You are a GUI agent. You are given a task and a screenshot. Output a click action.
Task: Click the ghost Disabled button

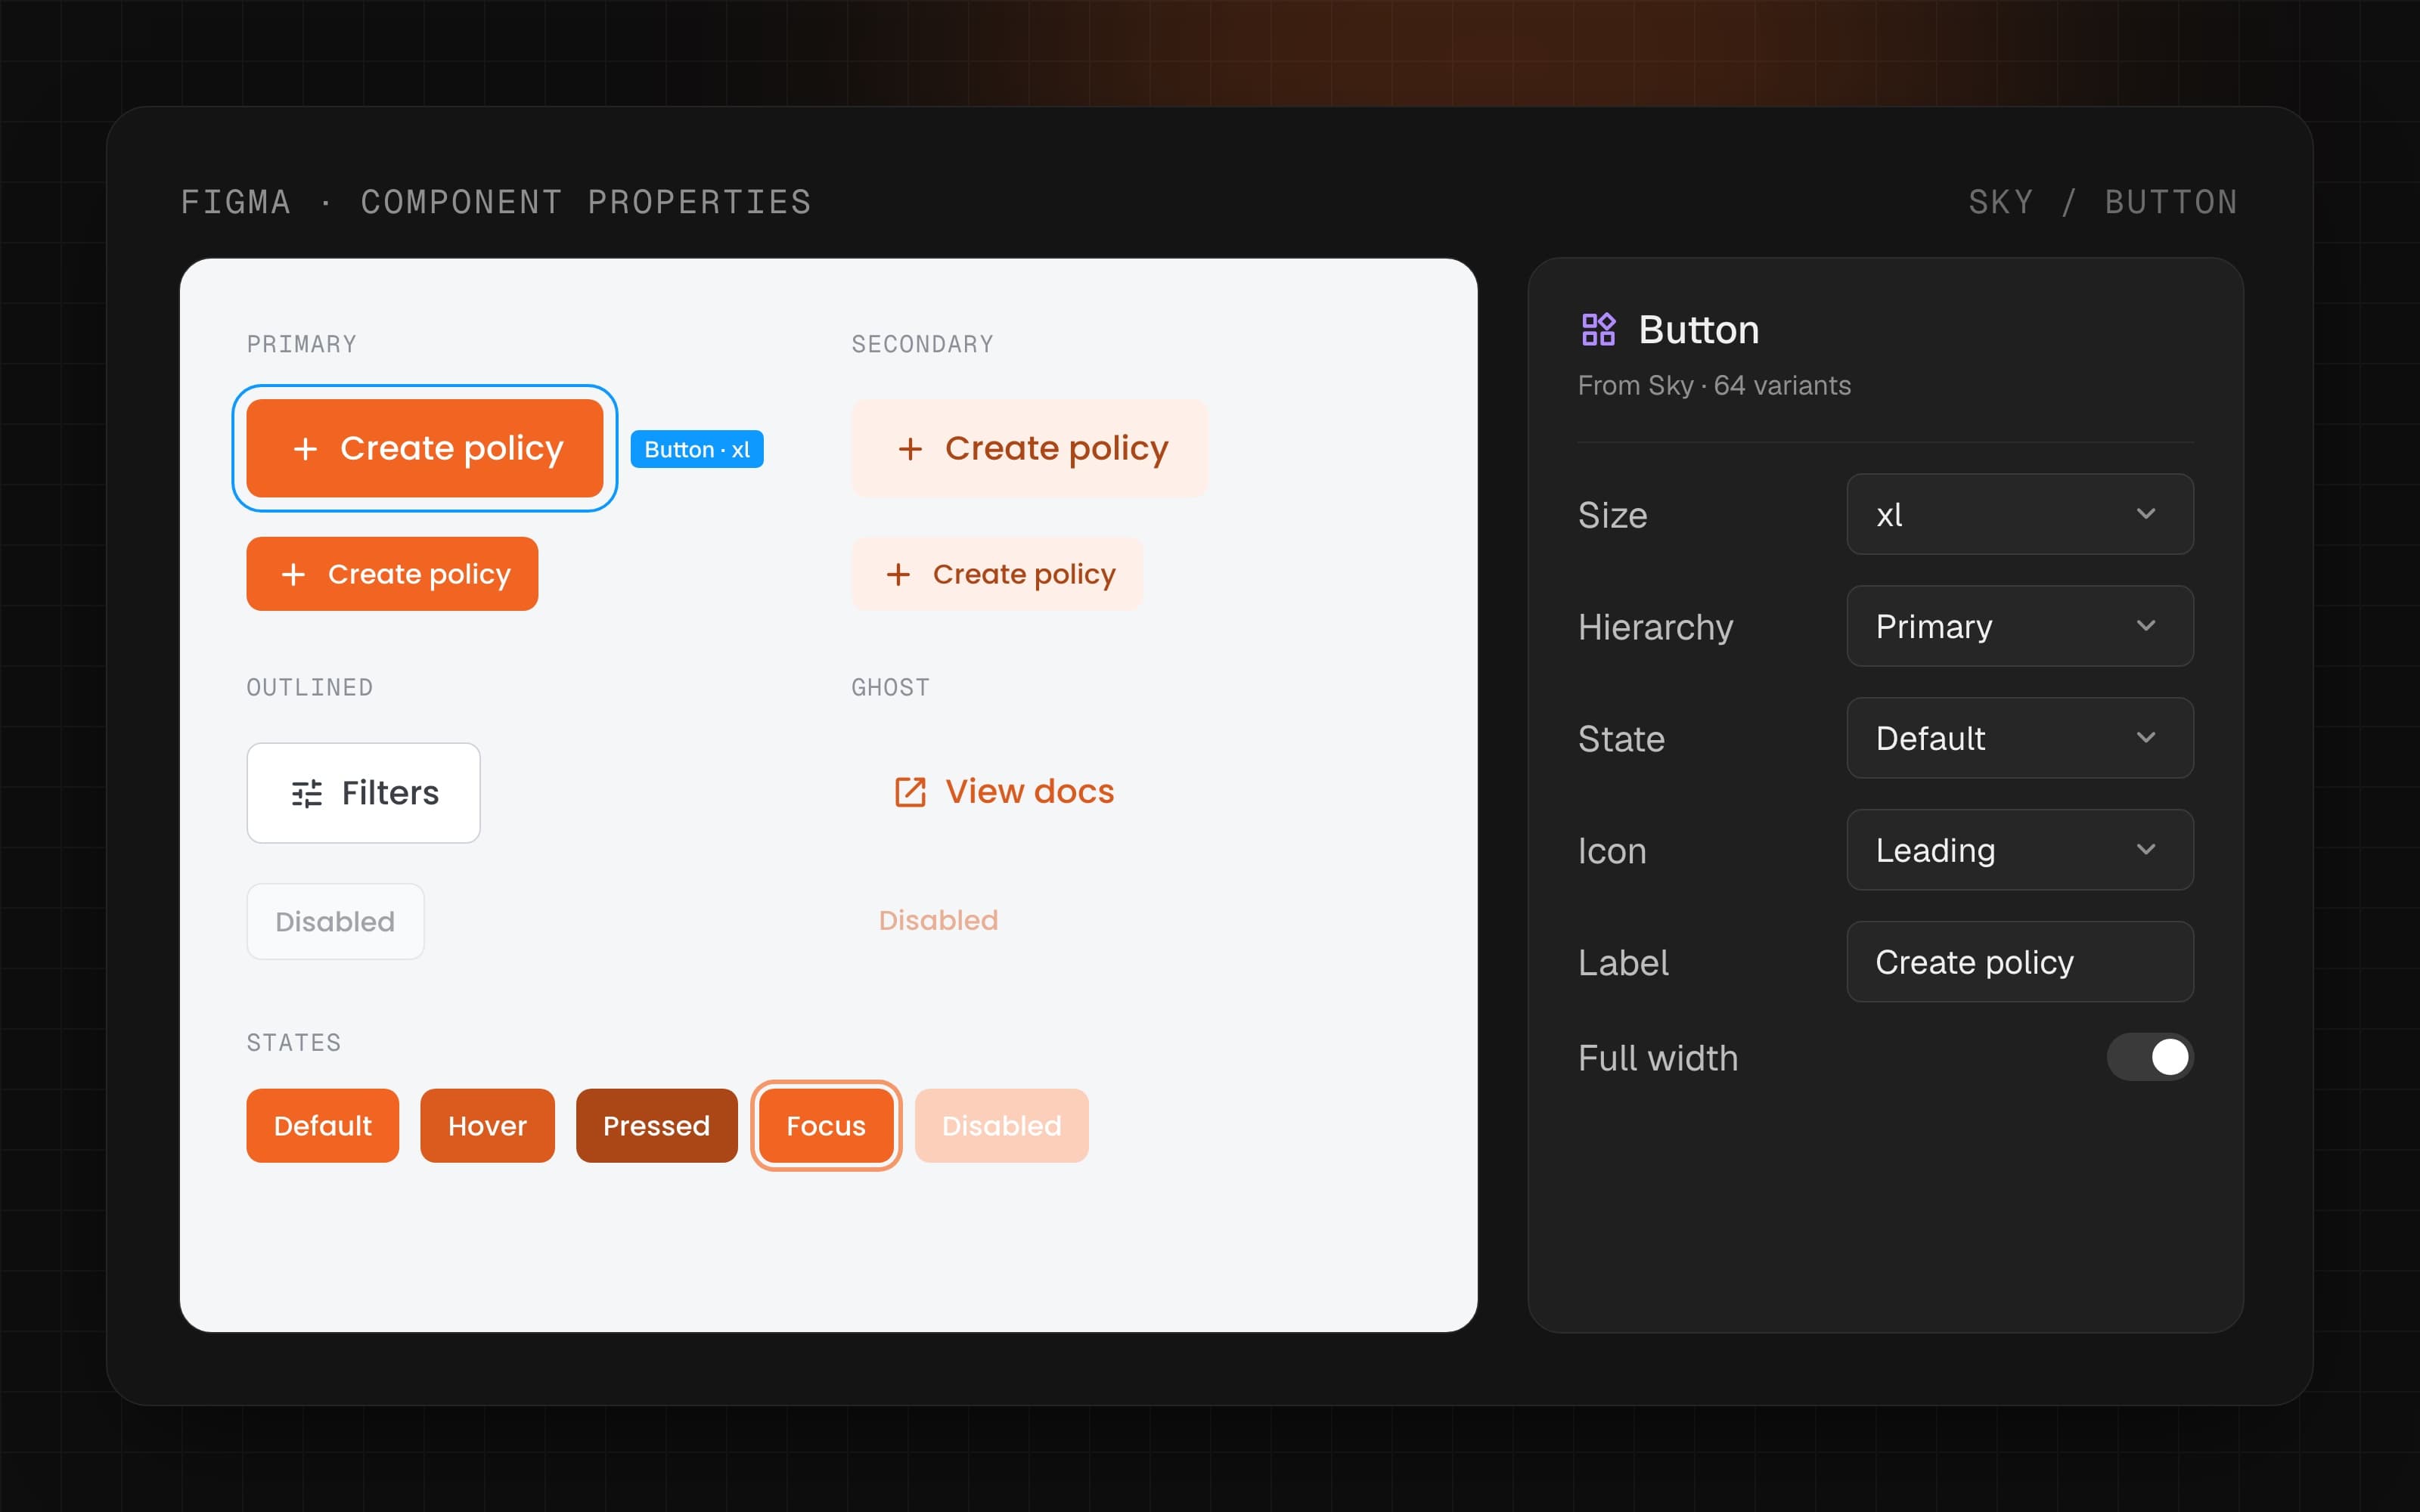pyautogui.click(x=938, y=920)
